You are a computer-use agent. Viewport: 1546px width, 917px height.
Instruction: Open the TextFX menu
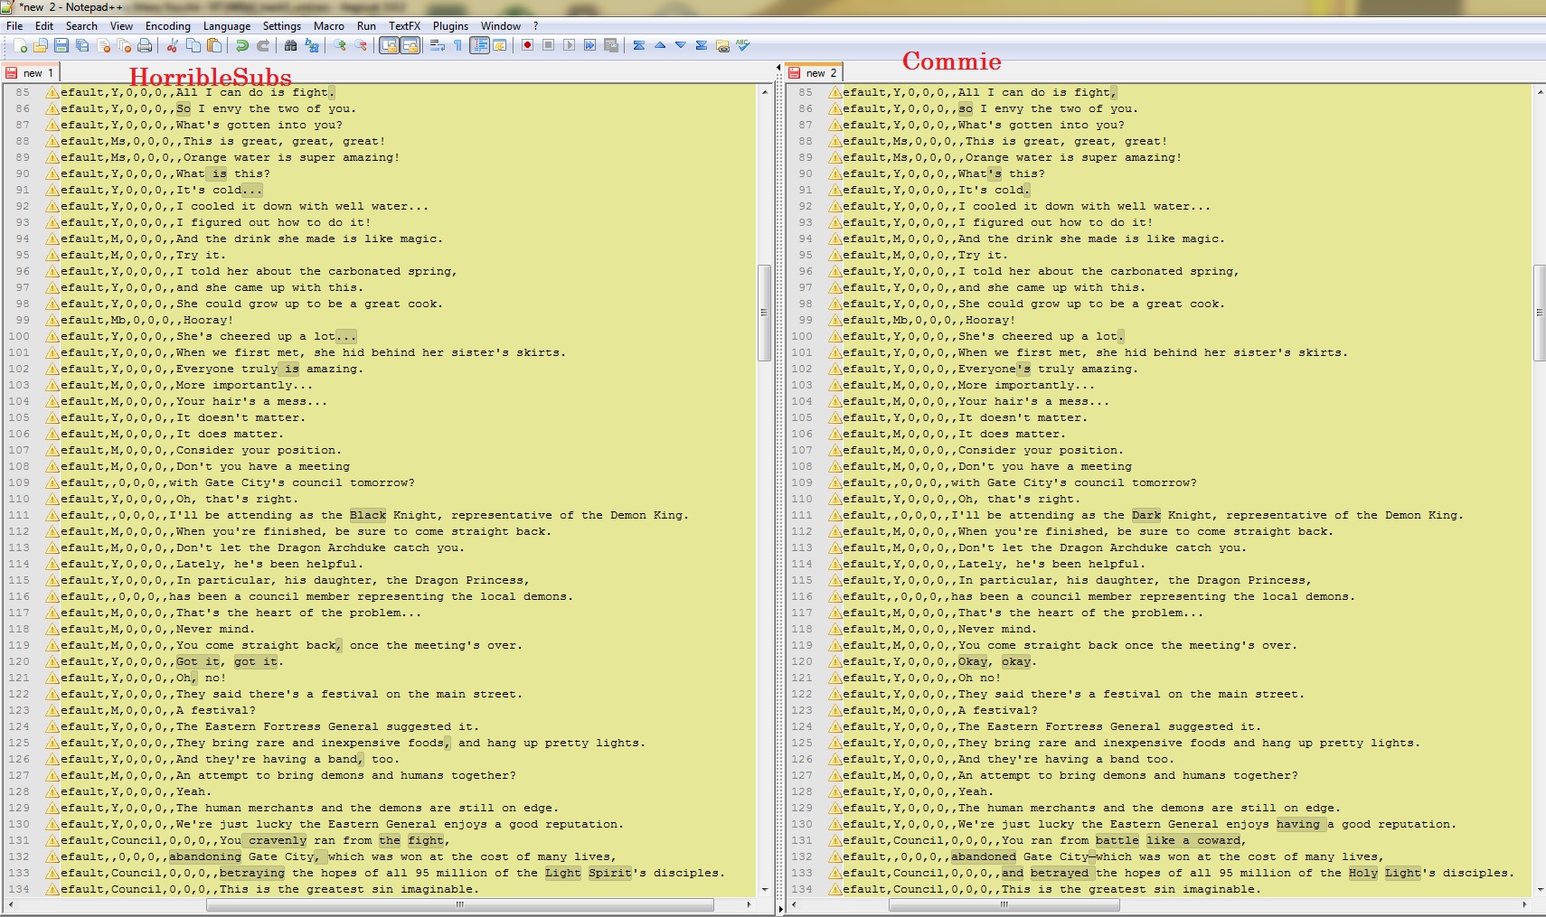coord(404,26)
